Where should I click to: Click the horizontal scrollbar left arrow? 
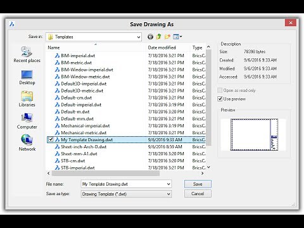[x=49, y=174]
